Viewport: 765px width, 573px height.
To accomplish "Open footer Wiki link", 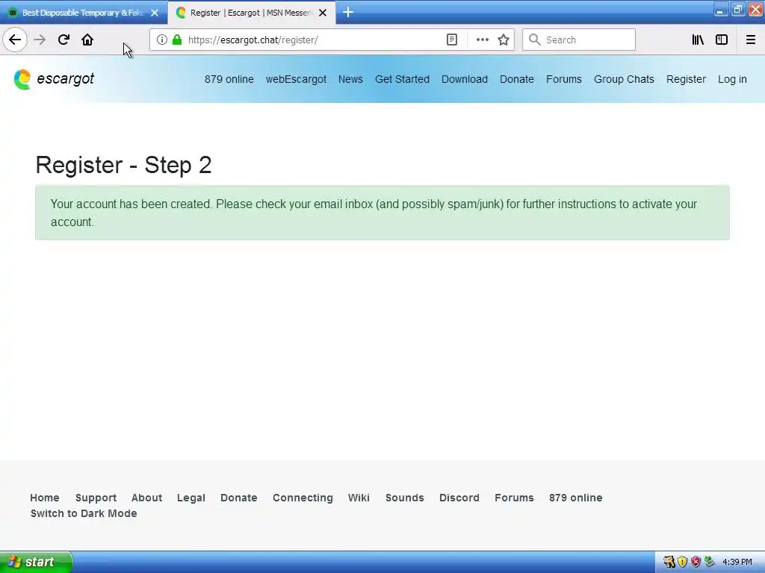I will pos(359,498).
